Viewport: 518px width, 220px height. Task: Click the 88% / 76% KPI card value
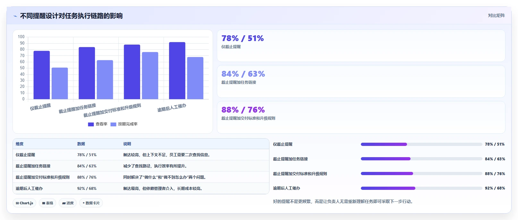click(243, 110)
